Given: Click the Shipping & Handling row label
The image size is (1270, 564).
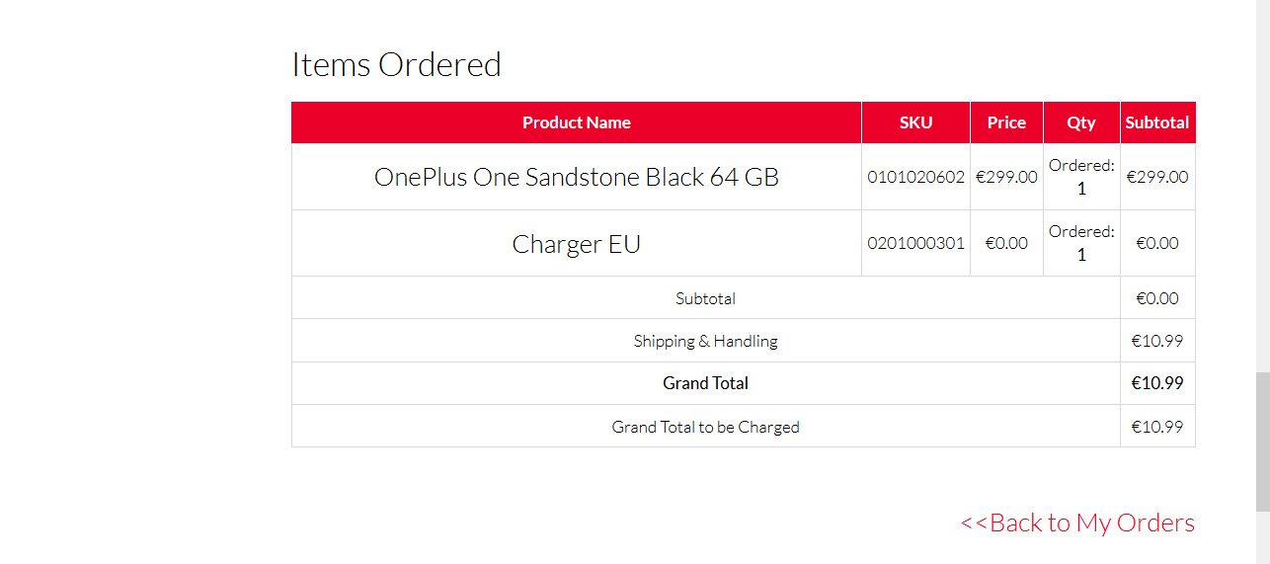Looking at the screenshot, I should (x=705, y=341).
